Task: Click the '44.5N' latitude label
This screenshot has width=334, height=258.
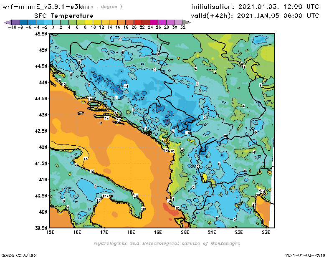Action: [x=41, y=66]
